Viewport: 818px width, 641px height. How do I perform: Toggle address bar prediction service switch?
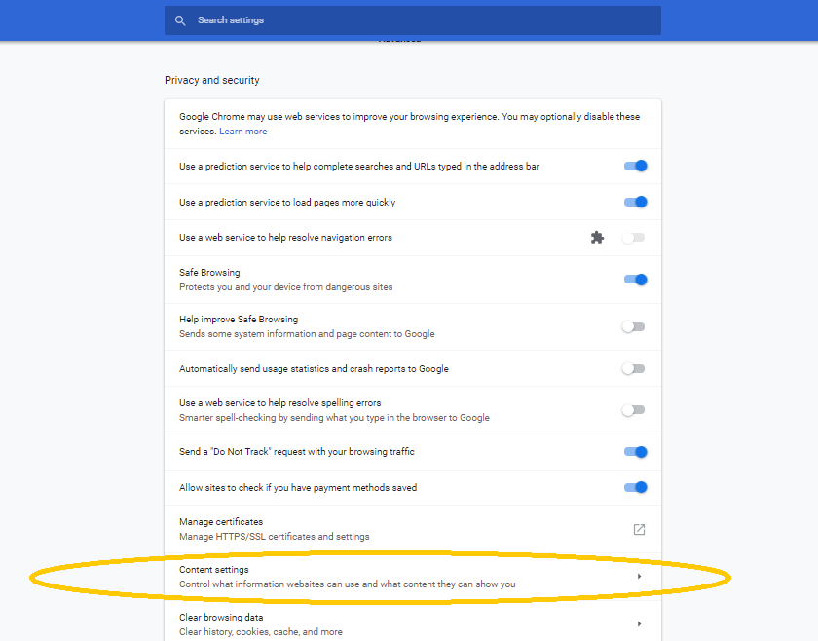click(x=635, y=167)
